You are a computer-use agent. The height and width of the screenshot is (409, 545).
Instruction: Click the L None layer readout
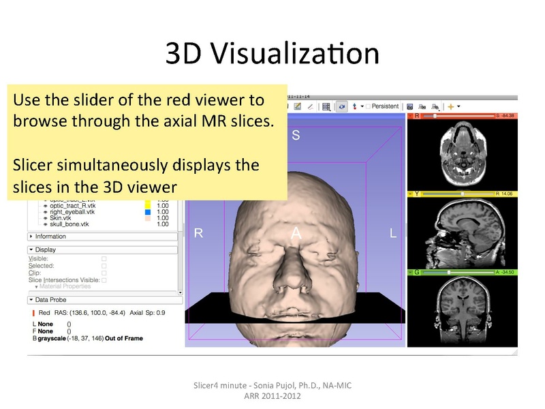coord(52,324)
